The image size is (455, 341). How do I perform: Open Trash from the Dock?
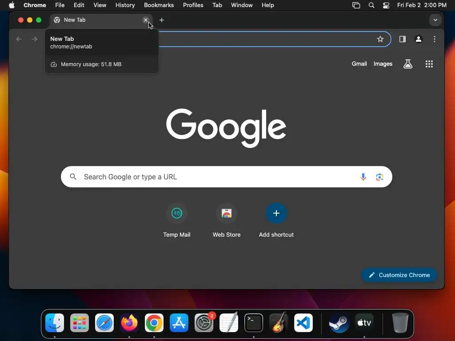[x=400, y=323]
